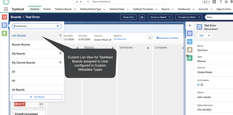Open the green team members panel icon
Image resolution: width=233 pixels, height=115 pixels.
click(190, 58)
